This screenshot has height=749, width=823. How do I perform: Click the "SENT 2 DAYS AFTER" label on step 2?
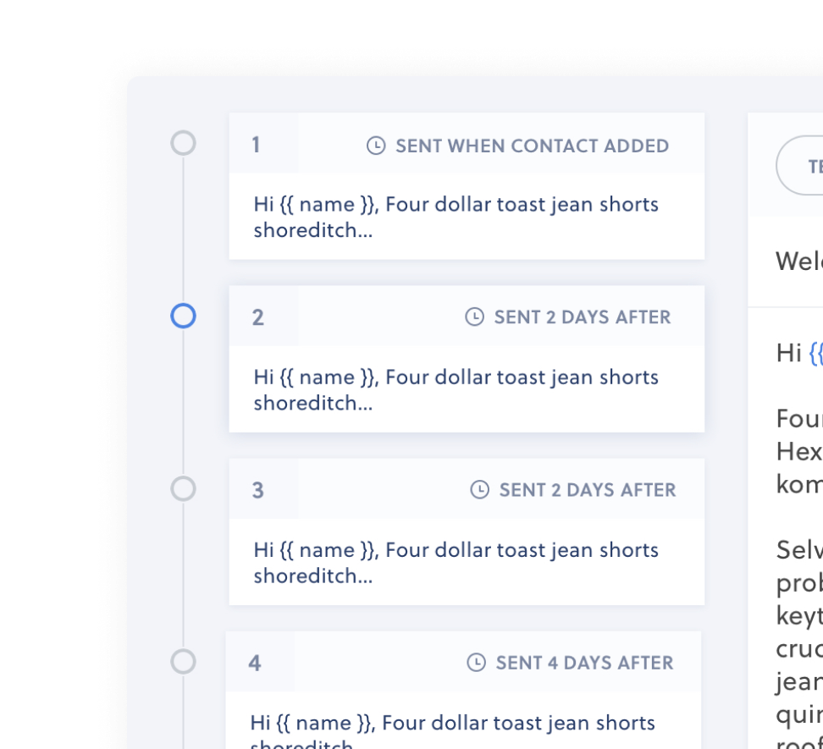pyautogui.click(x=583, y=317)
